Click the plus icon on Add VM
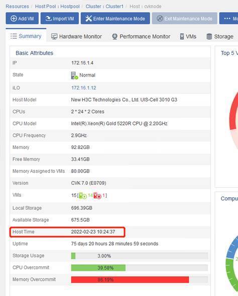The height and width of the screenshot is (296, 238). click(x=14, y=19)
